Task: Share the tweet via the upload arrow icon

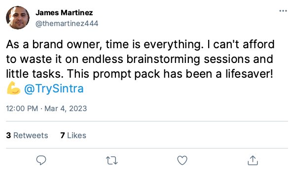Action: [253, 160]
